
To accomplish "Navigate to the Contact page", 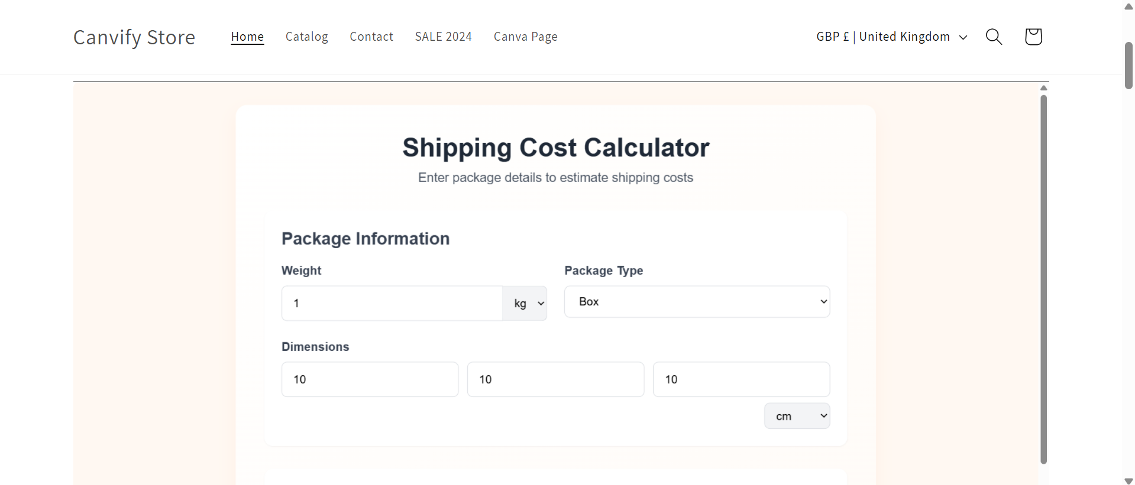I will click(x=371, y=37).
